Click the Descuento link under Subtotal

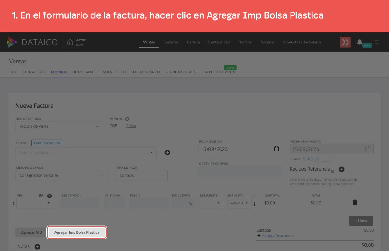[284, 236]
